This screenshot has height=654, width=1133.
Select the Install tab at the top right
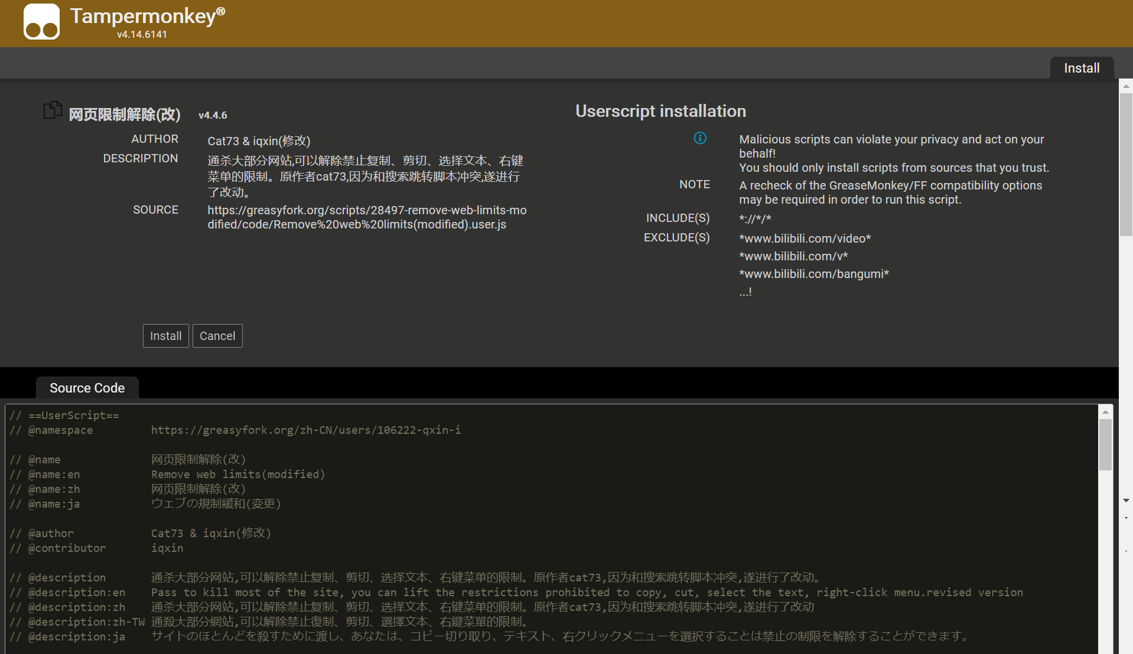tap(1082, 67)
